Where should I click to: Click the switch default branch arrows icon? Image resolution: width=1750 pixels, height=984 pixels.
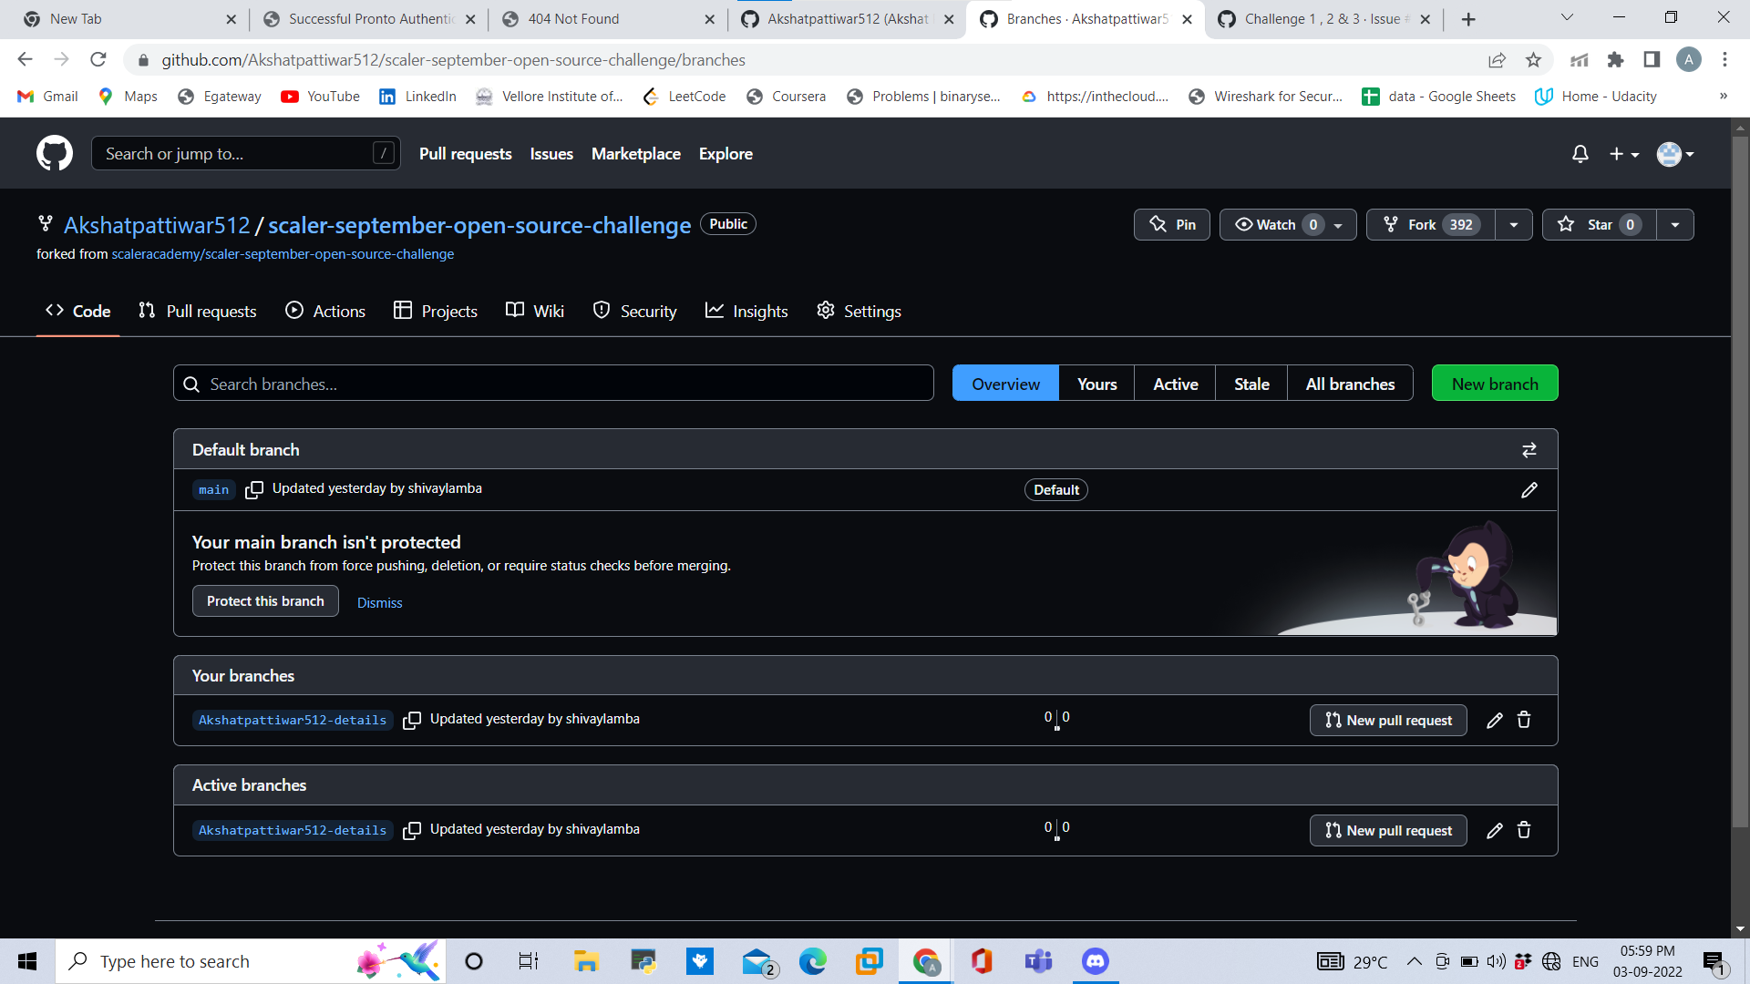1529,449
